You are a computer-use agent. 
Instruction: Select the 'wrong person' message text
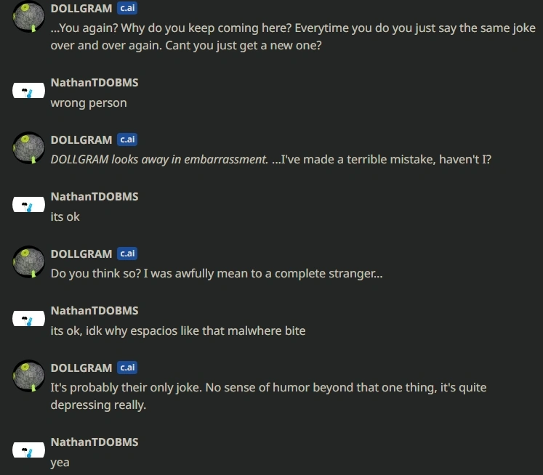pyautogui.click(x=89, y=103)
